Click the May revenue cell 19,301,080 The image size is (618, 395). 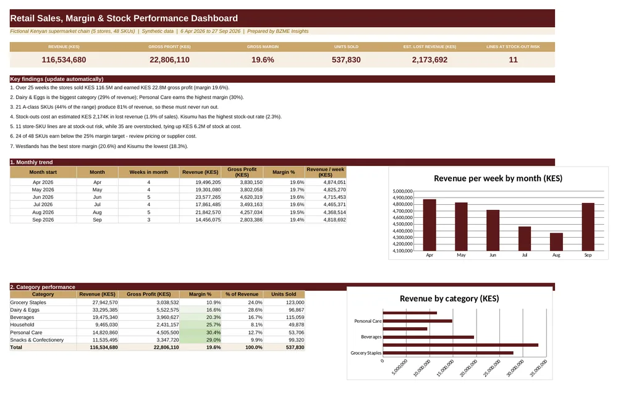[200, 189]
